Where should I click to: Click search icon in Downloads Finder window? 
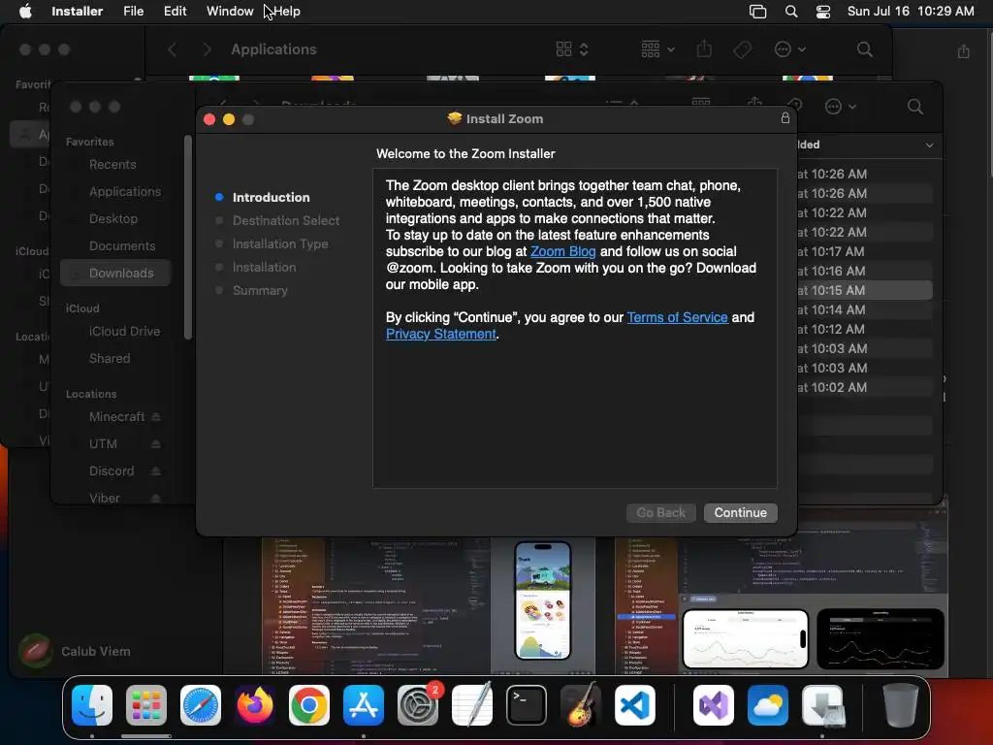[x=914, y=107]
